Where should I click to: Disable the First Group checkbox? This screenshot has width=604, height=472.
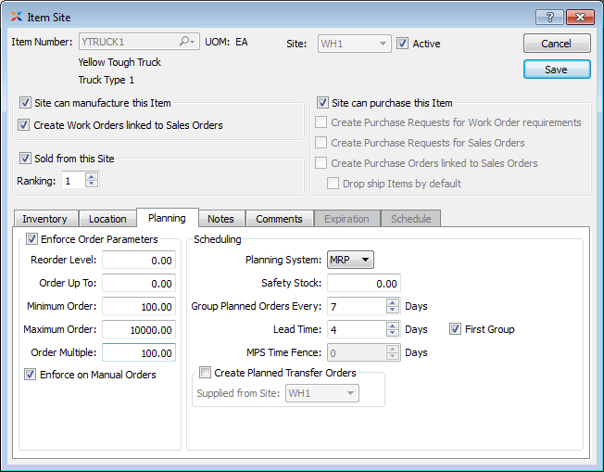[x=456, y=329]
